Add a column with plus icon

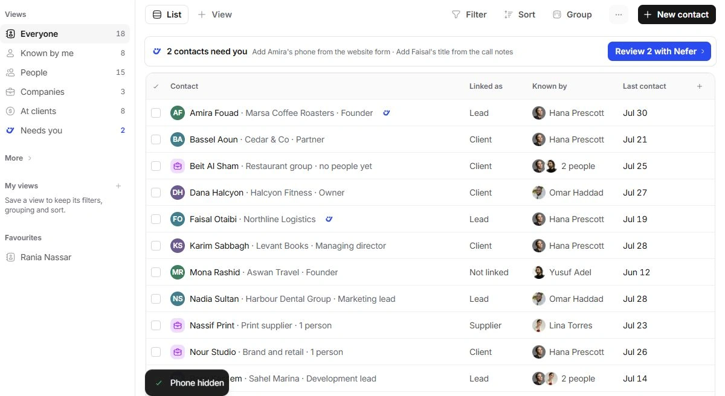(x=700, y=86)
